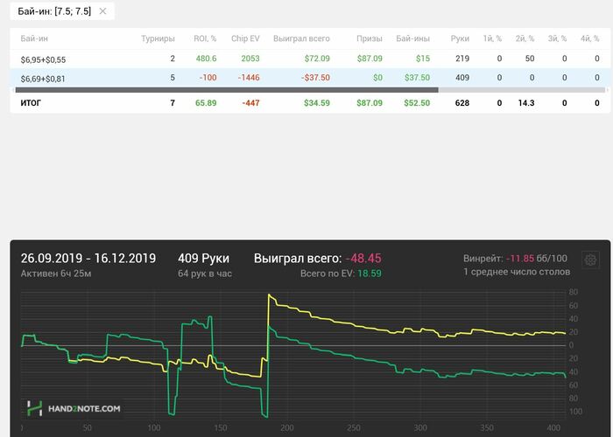Click the horizontal table scrollbar thumb
Viewport: 613px width, 437px height.
point(227,90)
